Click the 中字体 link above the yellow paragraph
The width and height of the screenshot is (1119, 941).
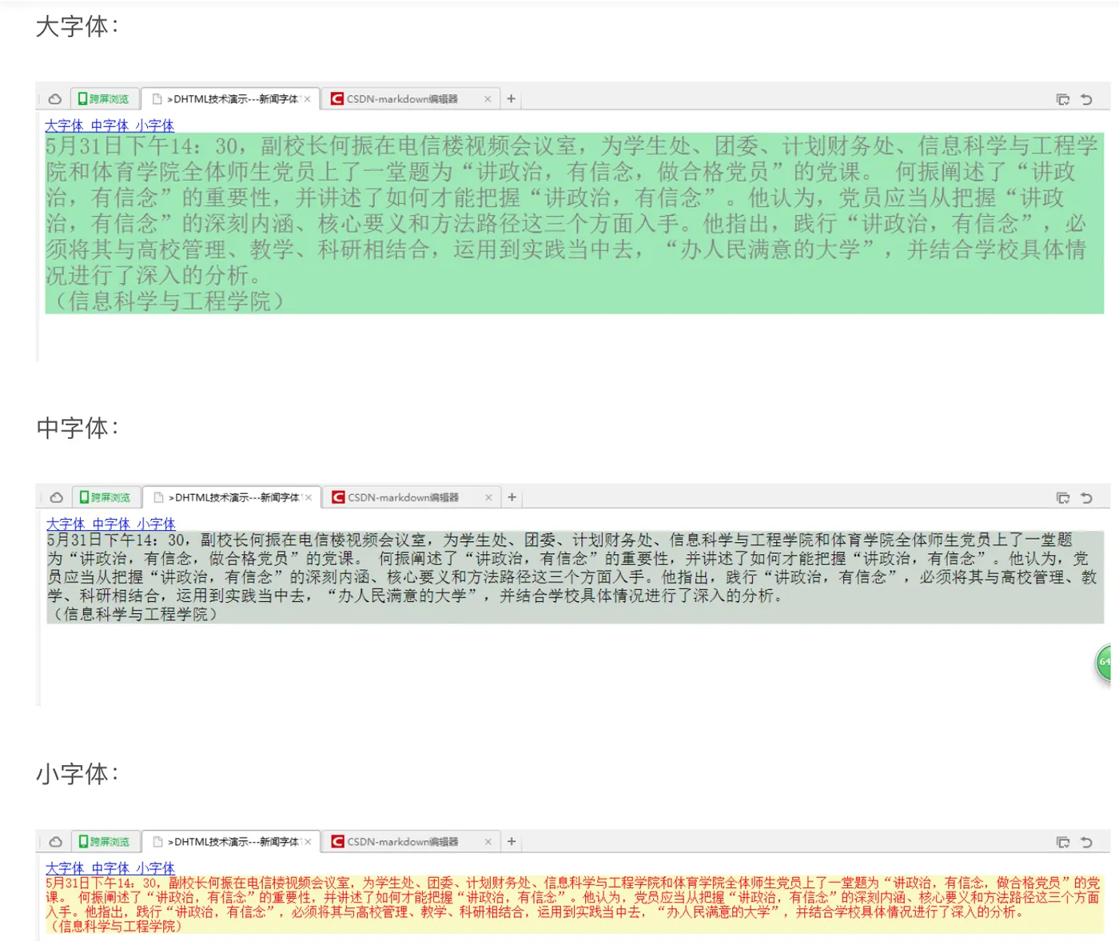click(x=110, y=868)
